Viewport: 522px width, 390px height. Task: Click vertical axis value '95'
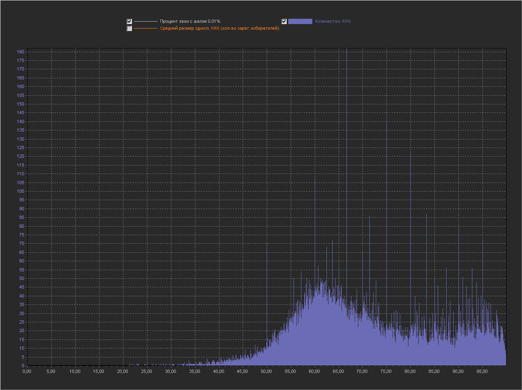tap(22, 200)
